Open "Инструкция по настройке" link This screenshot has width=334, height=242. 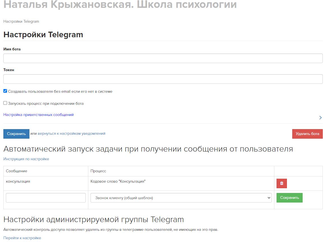(x=26, y=159)
